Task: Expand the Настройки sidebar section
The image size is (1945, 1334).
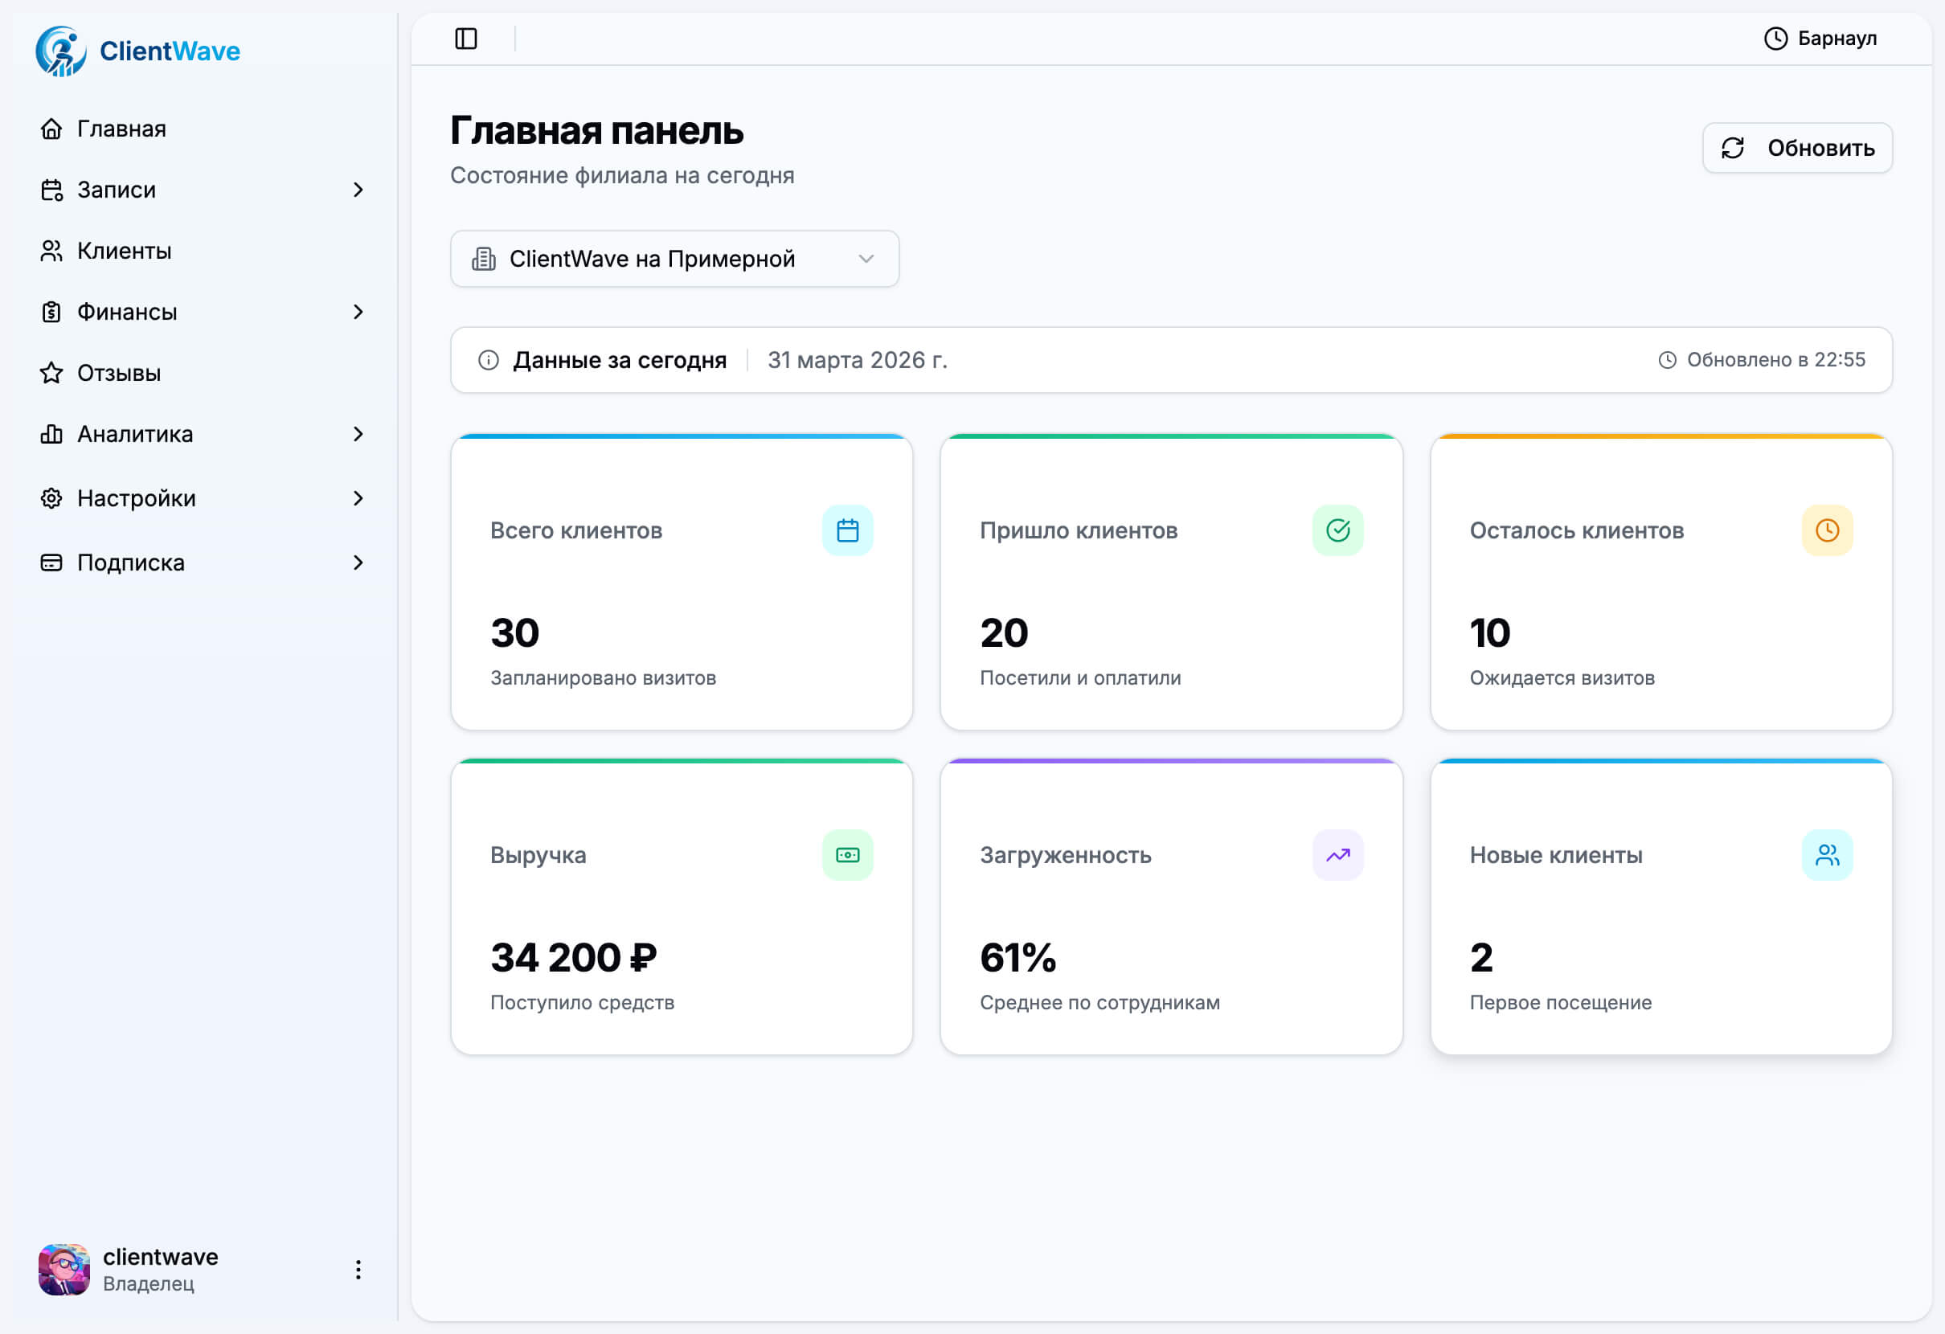Action: click(358, 498)
